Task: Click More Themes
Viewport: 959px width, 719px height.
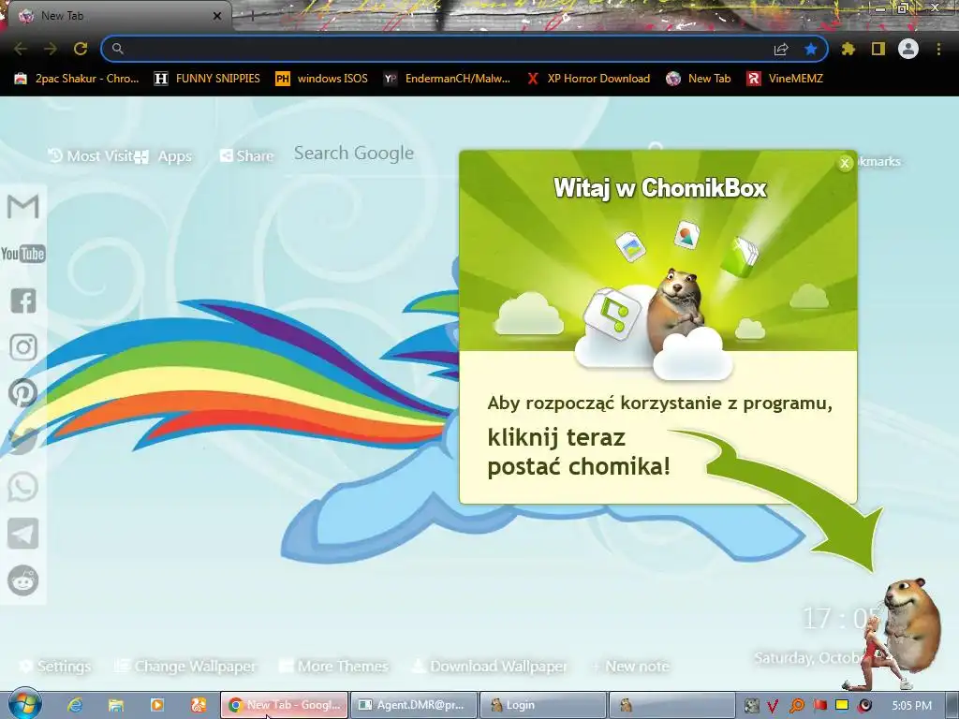Action: click(333, 666)
